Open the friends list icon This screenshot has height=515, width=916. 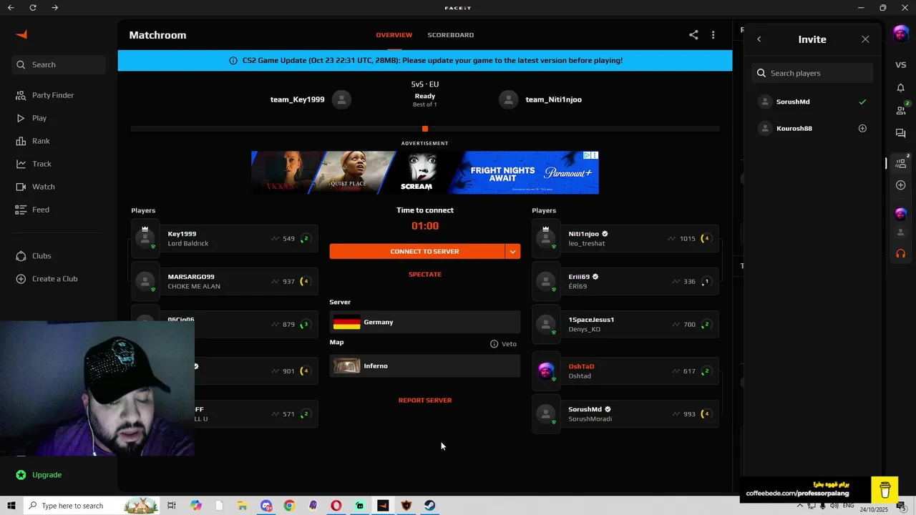[900, 110]
